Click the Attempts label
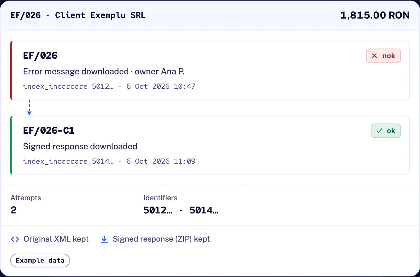Image resolution: width=420 pixels, height=277 pixels. pyautogui.click(x=26, y=198)
